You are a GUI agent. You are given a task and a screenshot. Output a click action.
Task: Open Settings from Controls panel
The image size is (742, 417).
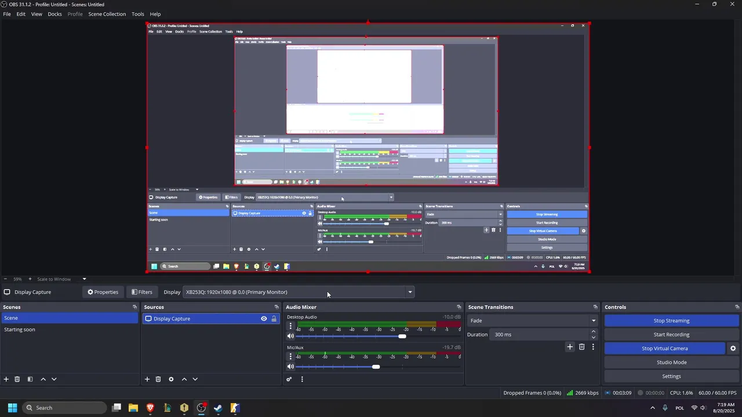tap(671, 376)
